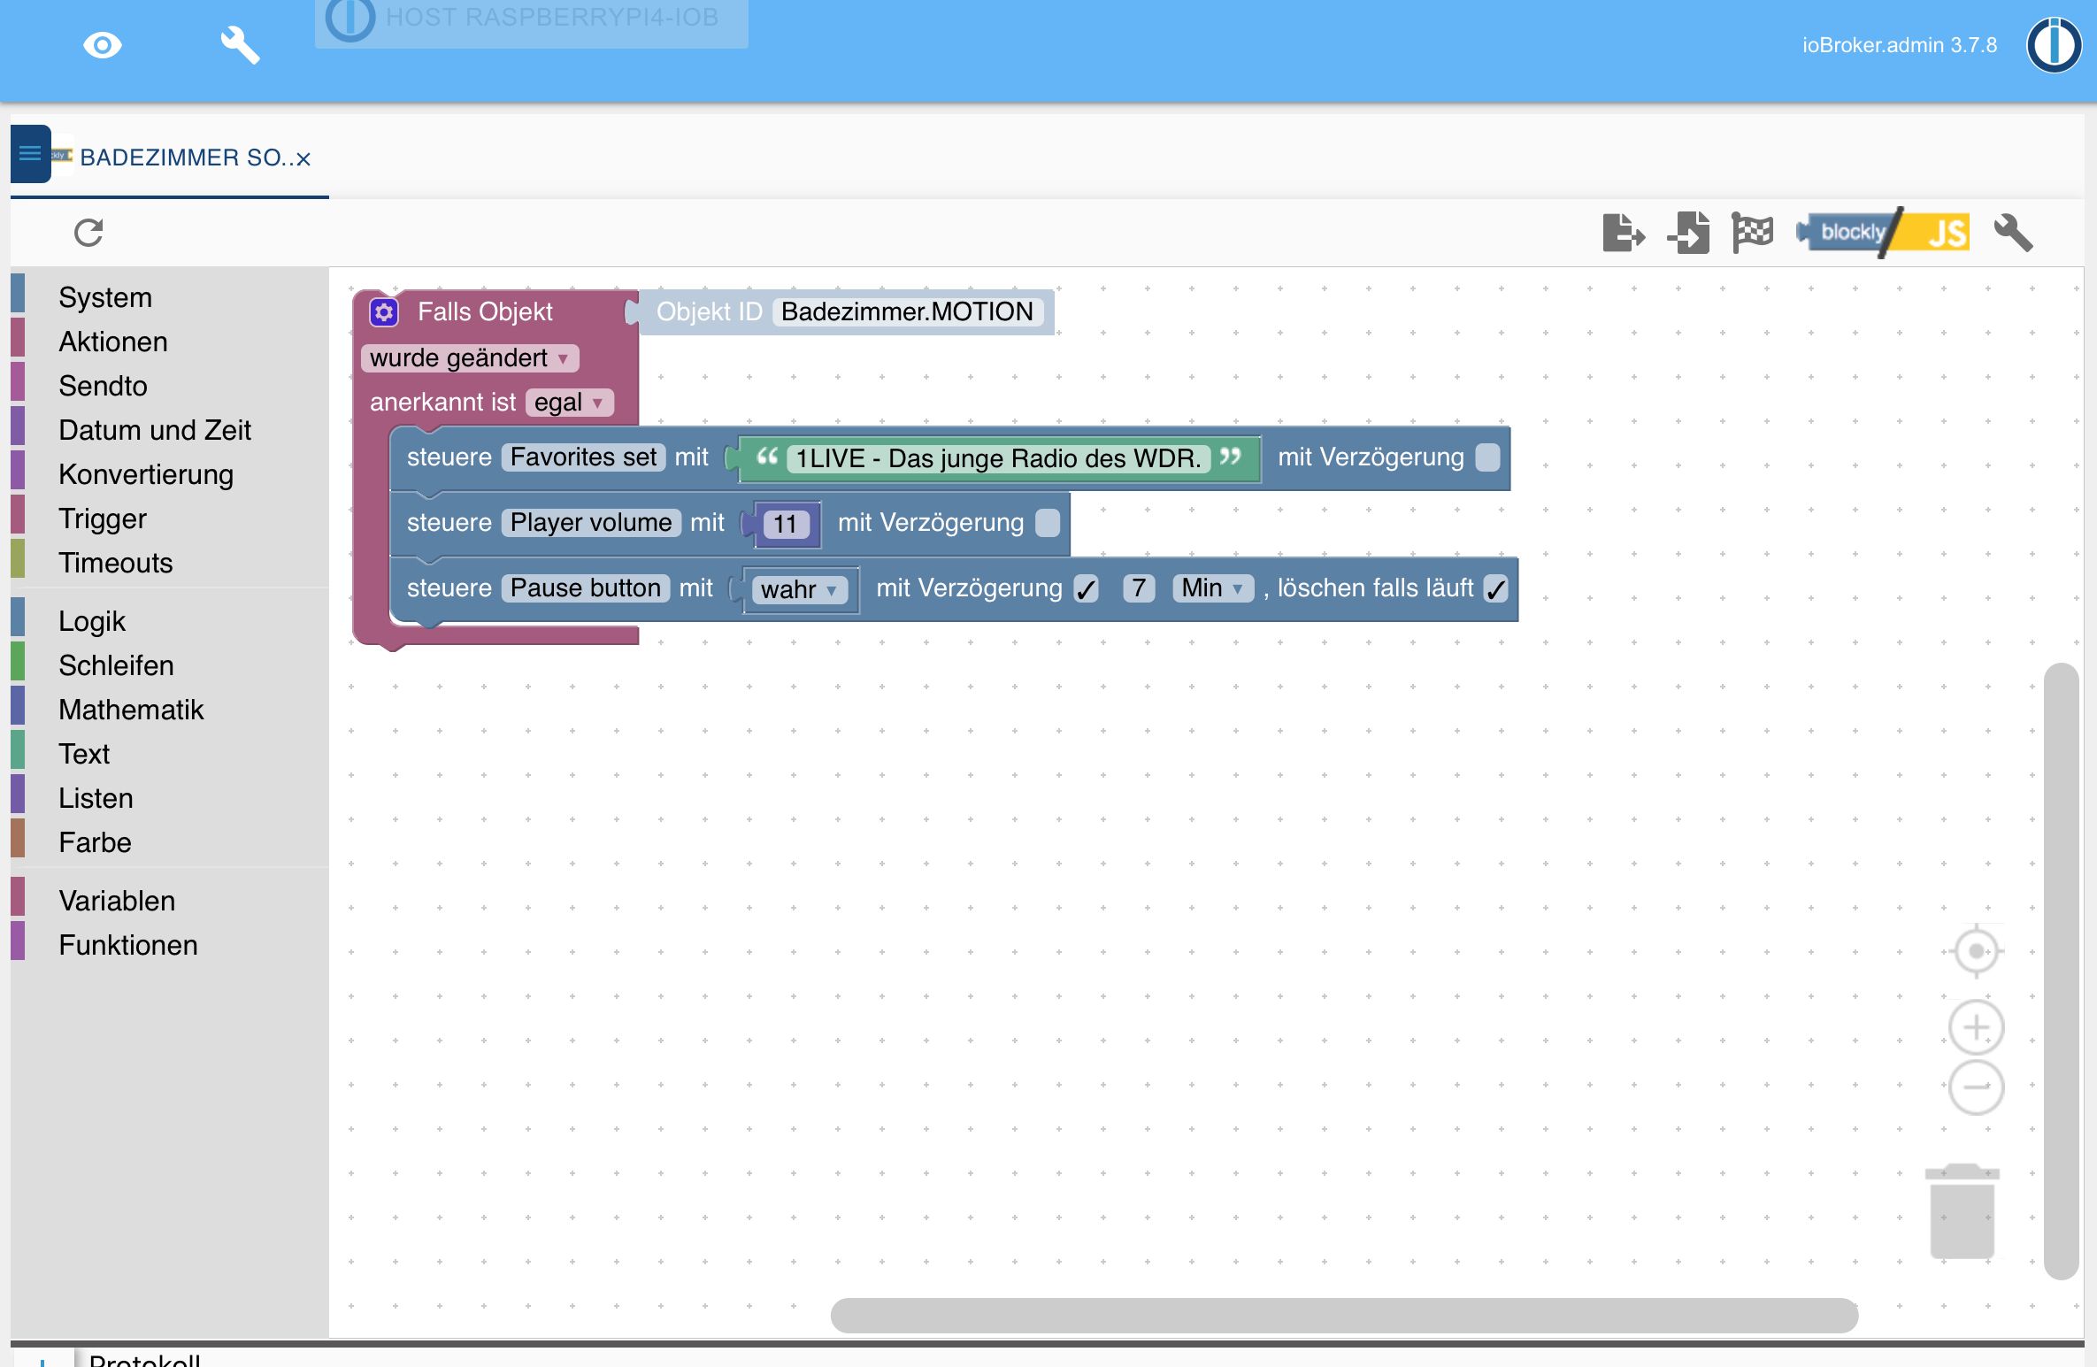Open the 'Min' time unit dropdown
The height and width of the screenshot is (1367, 2097).
[x=1212, y=588]
